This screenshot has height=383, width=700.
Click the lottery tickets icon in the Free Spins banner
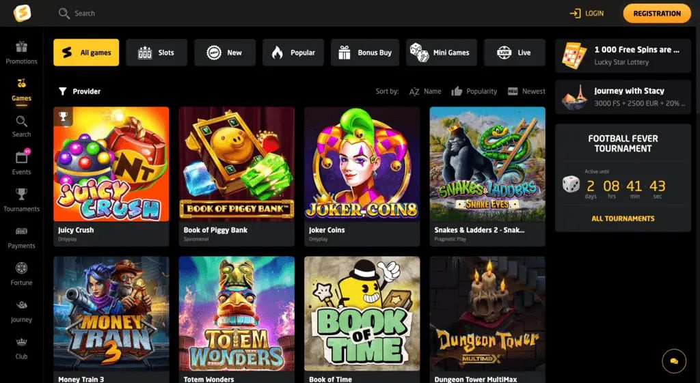pos(574,55)
